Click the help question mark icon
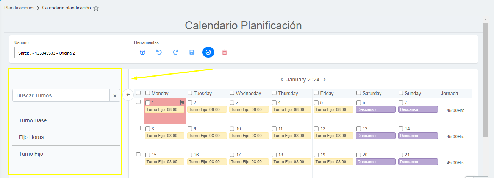Viewport: 494px width, 178px height. pos(142,52)
